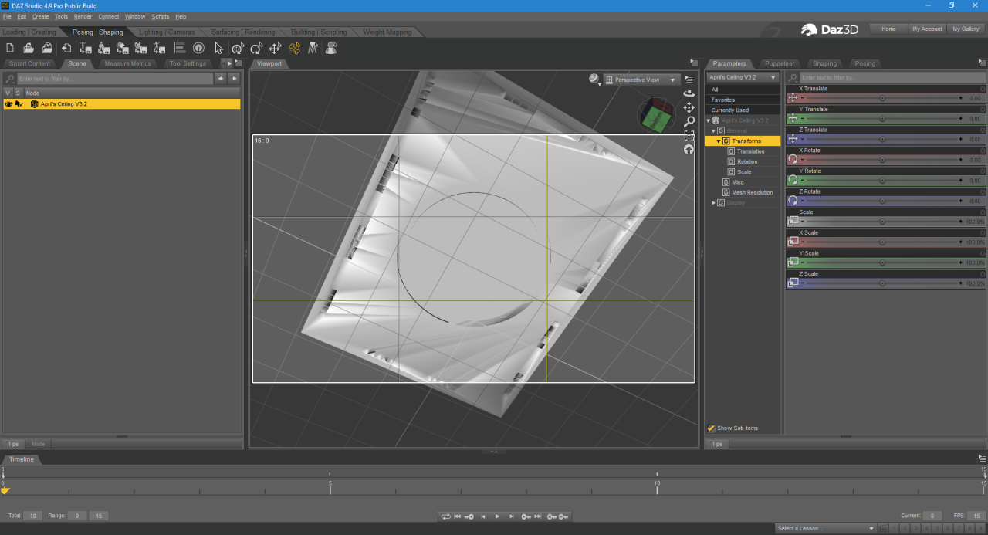The width and height of the screenshot is (988, 535).
Task: Click the Region Navigator figure icon
Action: click(331, 48)
